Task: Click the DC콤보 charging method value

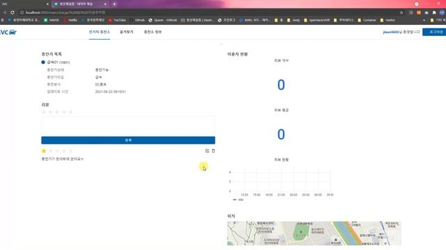Action: (100, 85)
